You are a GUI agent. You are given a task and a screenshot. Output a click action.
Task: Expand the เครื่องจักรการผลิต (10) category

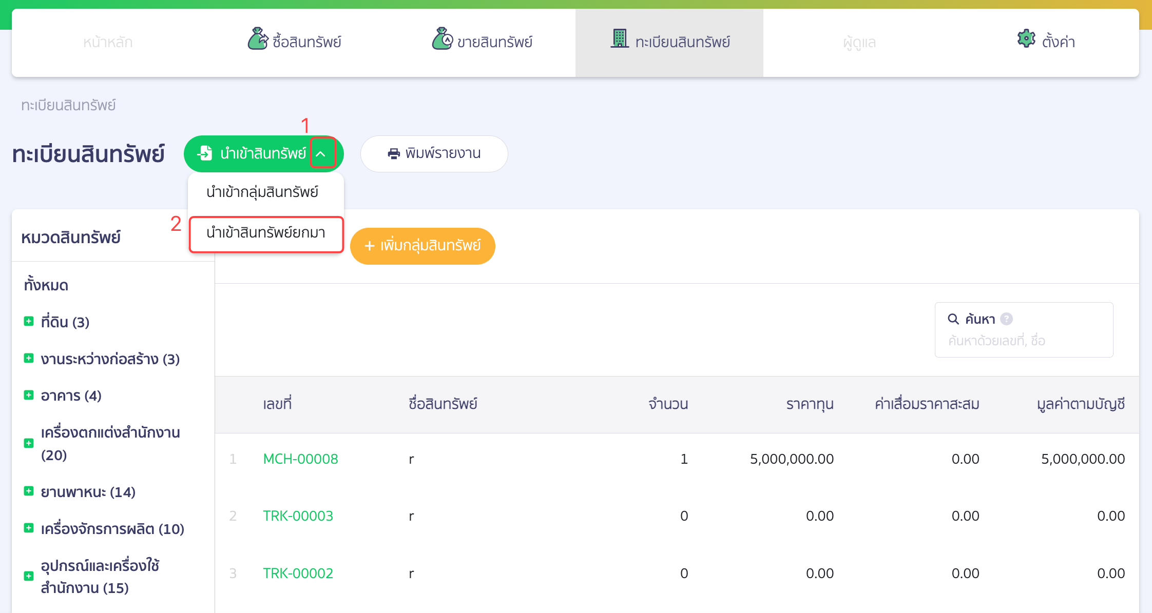tap(29, 528)
